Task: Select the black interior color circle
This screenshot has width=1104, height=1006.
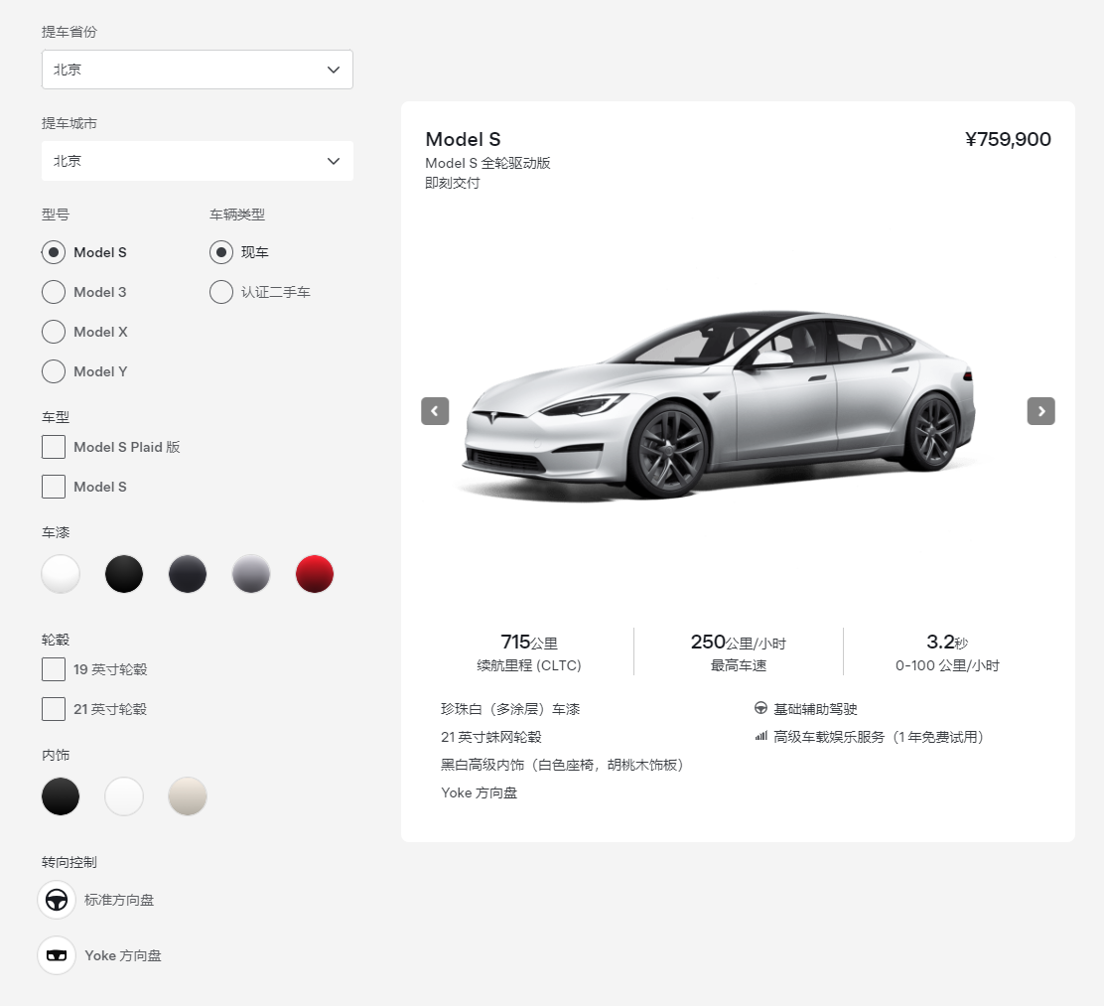Action: (61, 796)
